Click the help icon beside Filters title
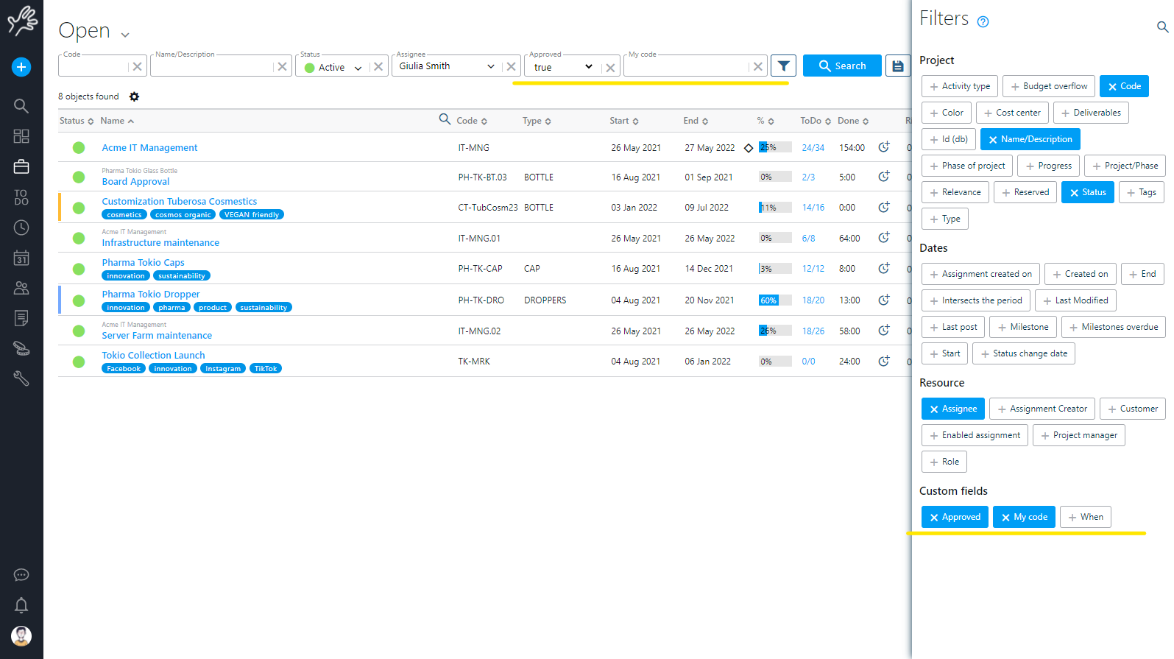This screenshot has height=659, width=1174. tap(983, 22)
